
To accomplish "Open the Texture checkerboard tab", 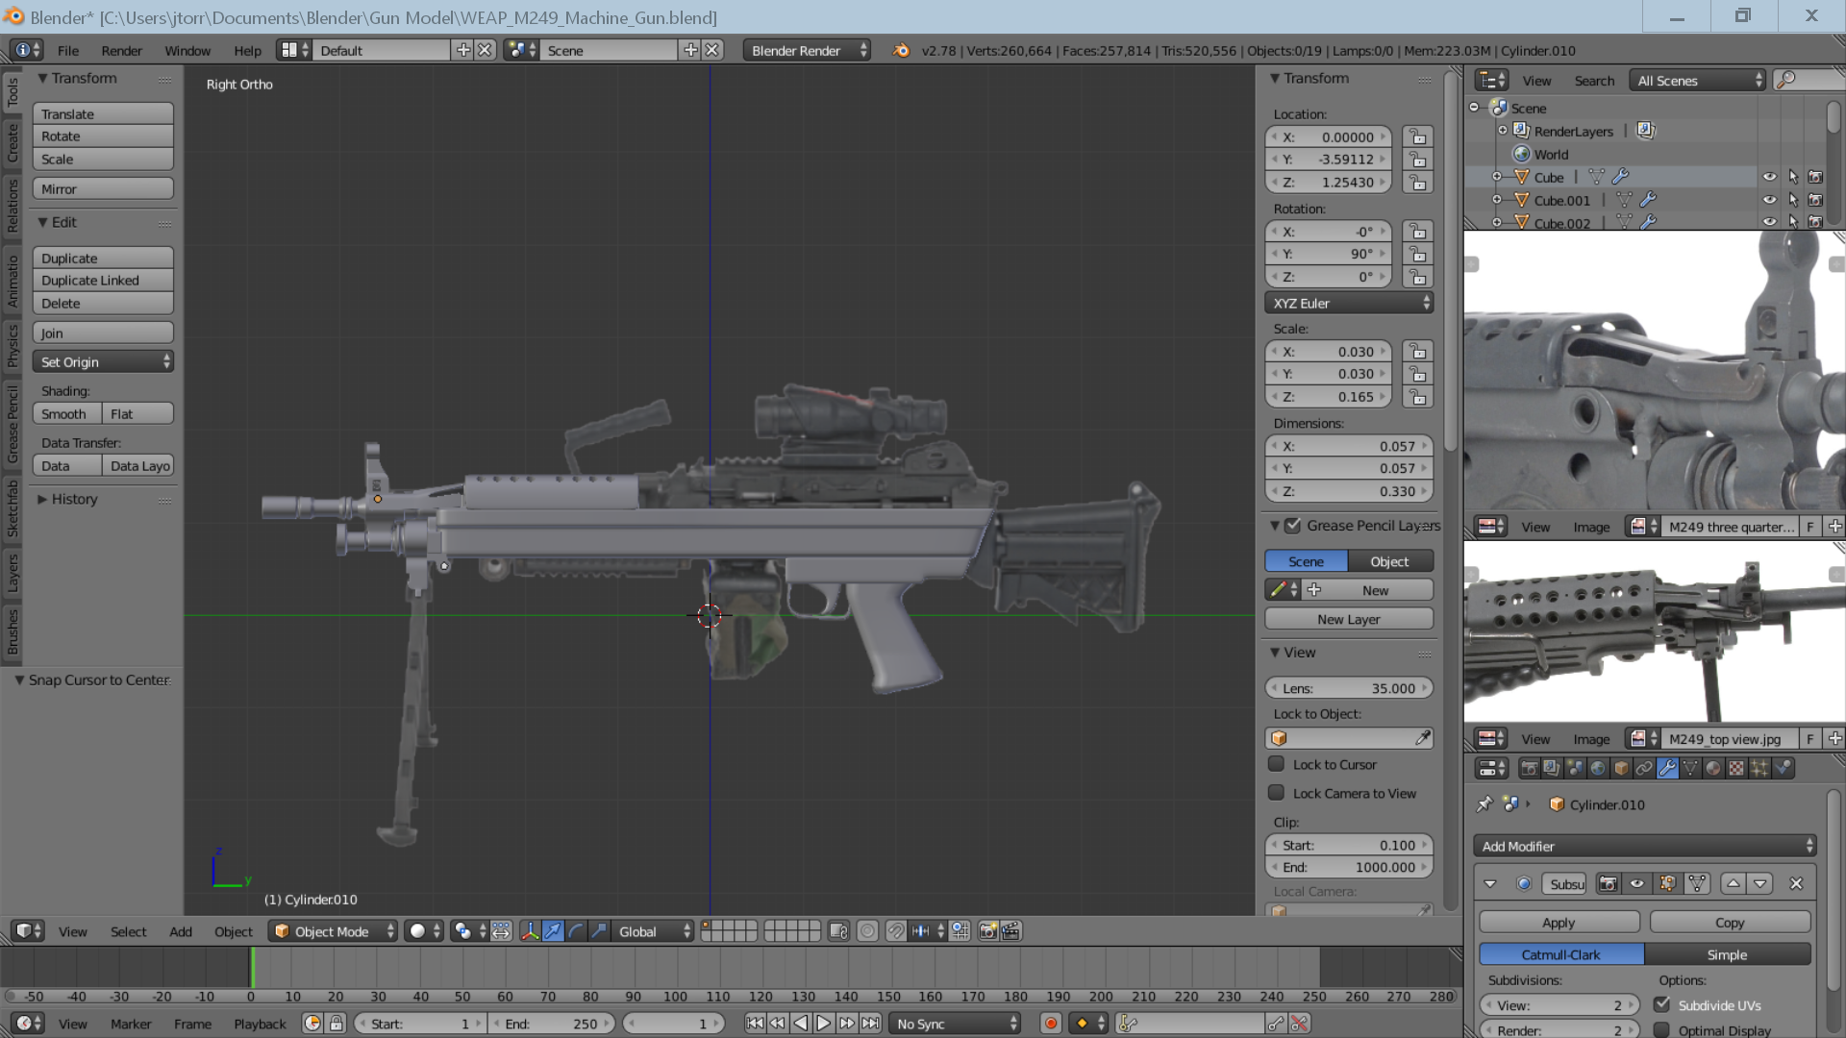I will click(1736, 768).
